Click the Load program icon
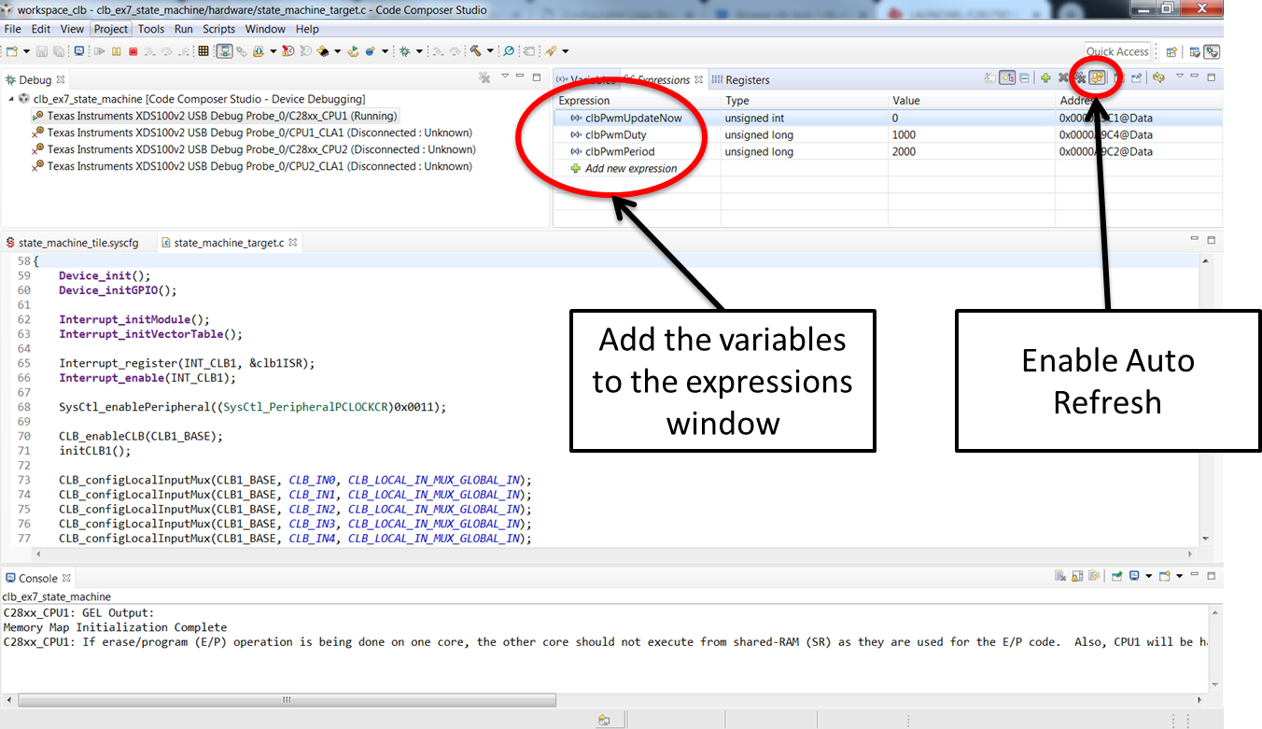The image size is (1262, 729). [258, 51]
